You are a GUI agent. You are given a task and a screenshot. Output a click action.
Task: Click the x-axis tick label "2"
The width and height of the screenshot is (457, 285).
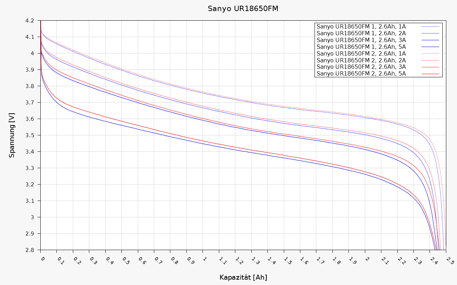(x=367, y=259)
